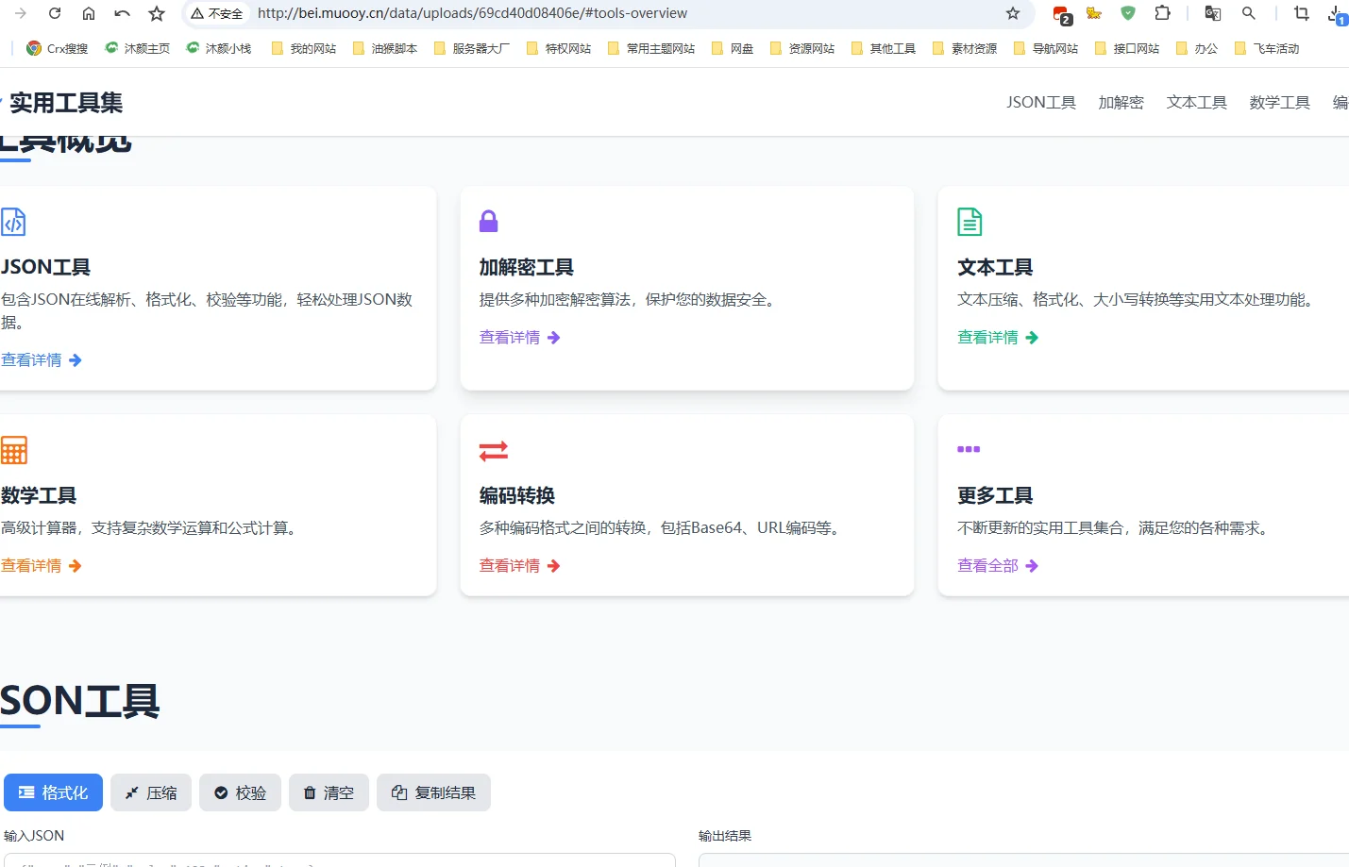Open the 油猴脚本 bookmarks folder
Image resolution: width=1349 pixels, height=867 pixels.
pyautogui.click(x=385, y=49)
